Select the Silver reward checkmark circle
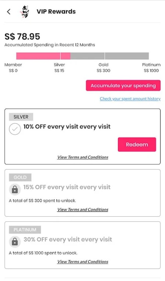 (x=15, y=129)
